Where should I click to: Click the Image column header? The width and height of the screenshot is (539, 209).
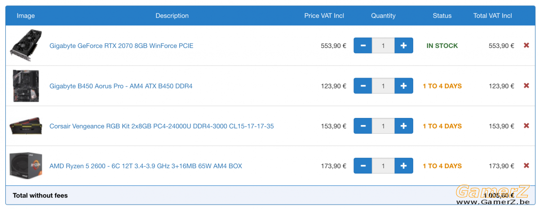click(26, 16)
